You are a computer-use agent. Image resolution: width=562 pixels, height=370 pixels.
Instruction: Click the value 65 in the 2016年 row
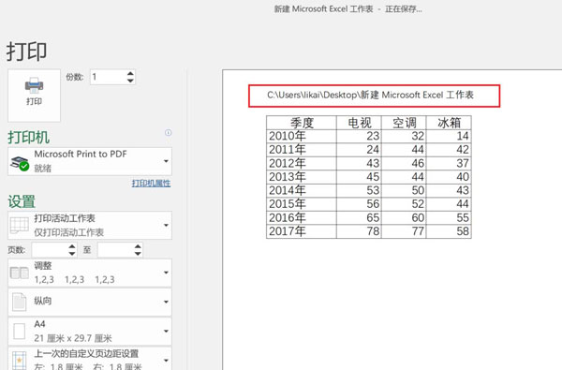tap(373, 217)
